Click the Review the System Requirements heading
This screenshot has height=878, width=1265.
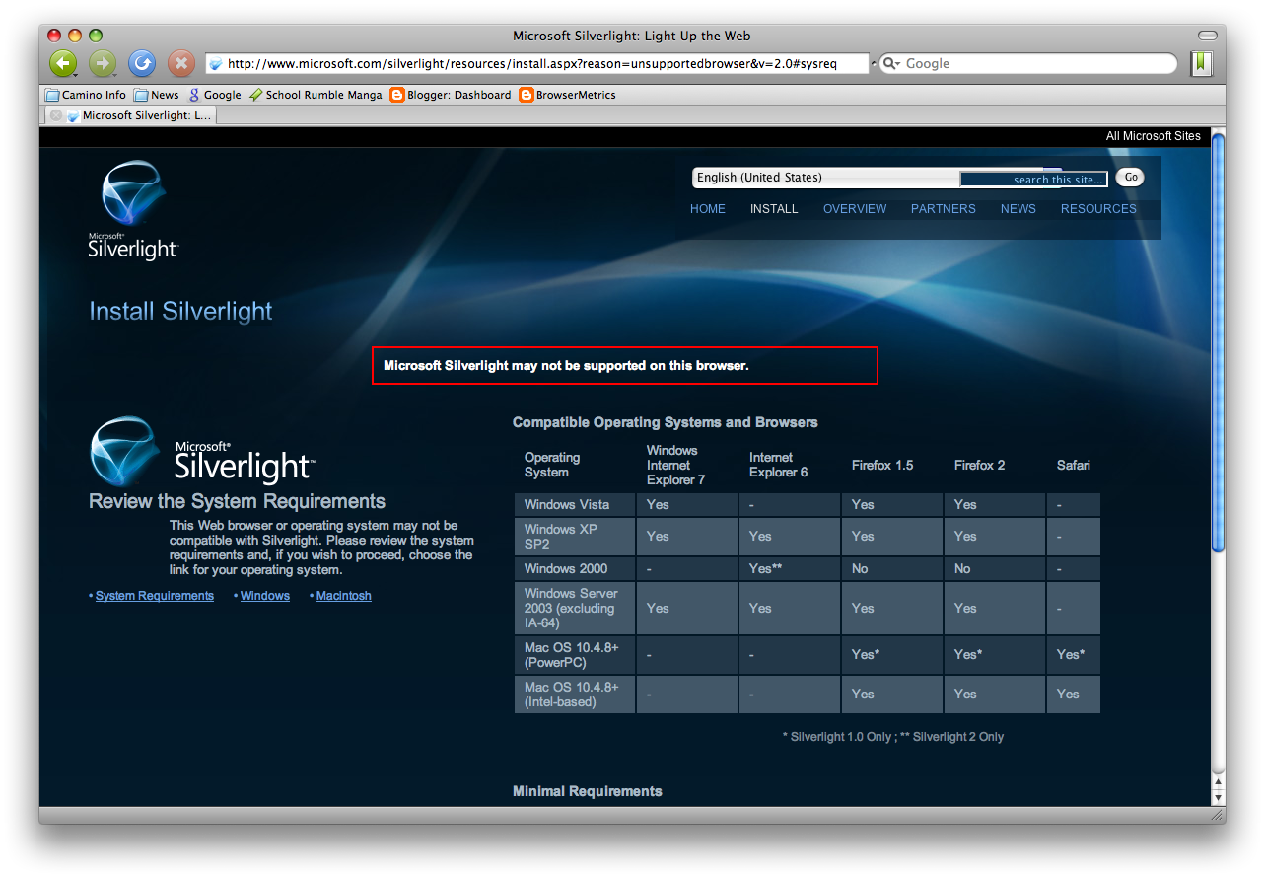(237, 501)
